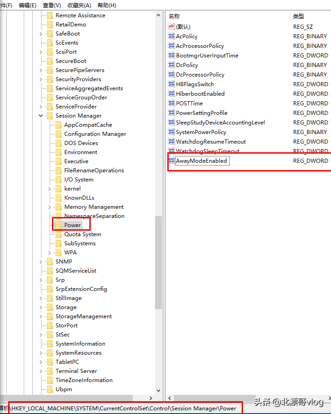
Task: Click the tree pane scroll up arrow
Action: coord(158,15)
